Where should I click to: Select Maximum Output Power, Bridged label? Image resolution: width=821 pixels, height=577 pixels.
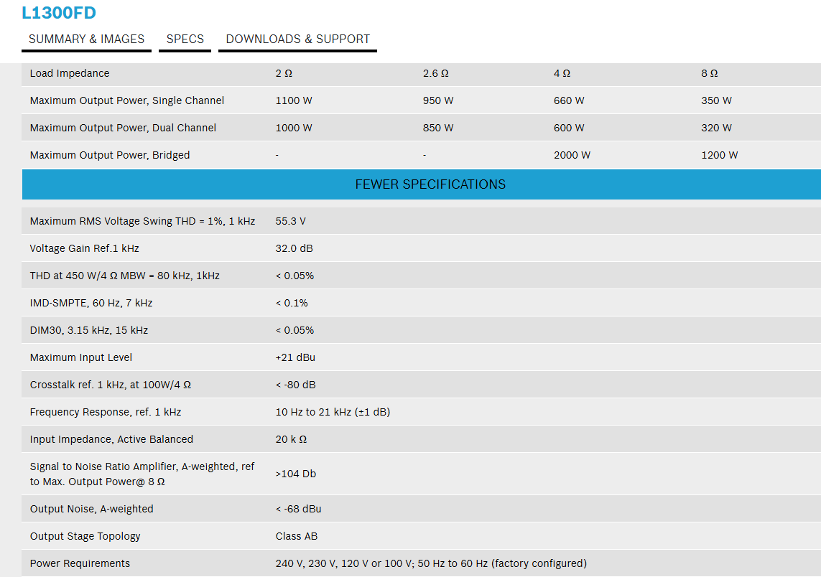pos(110,155)
